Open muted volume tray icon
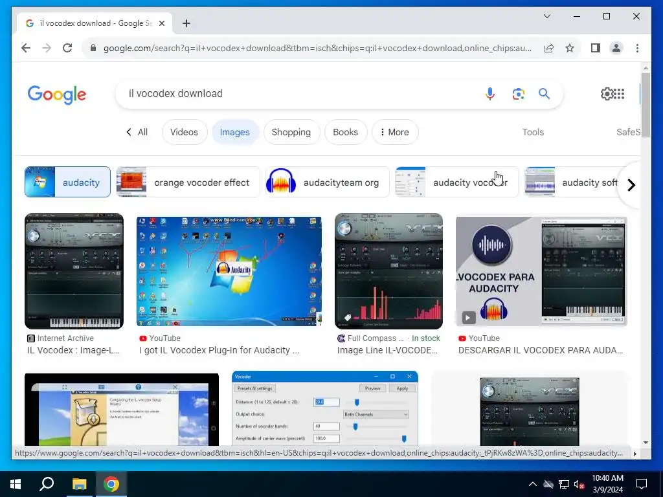The height and width of the screenshot is (497, 663). point(579,484)
